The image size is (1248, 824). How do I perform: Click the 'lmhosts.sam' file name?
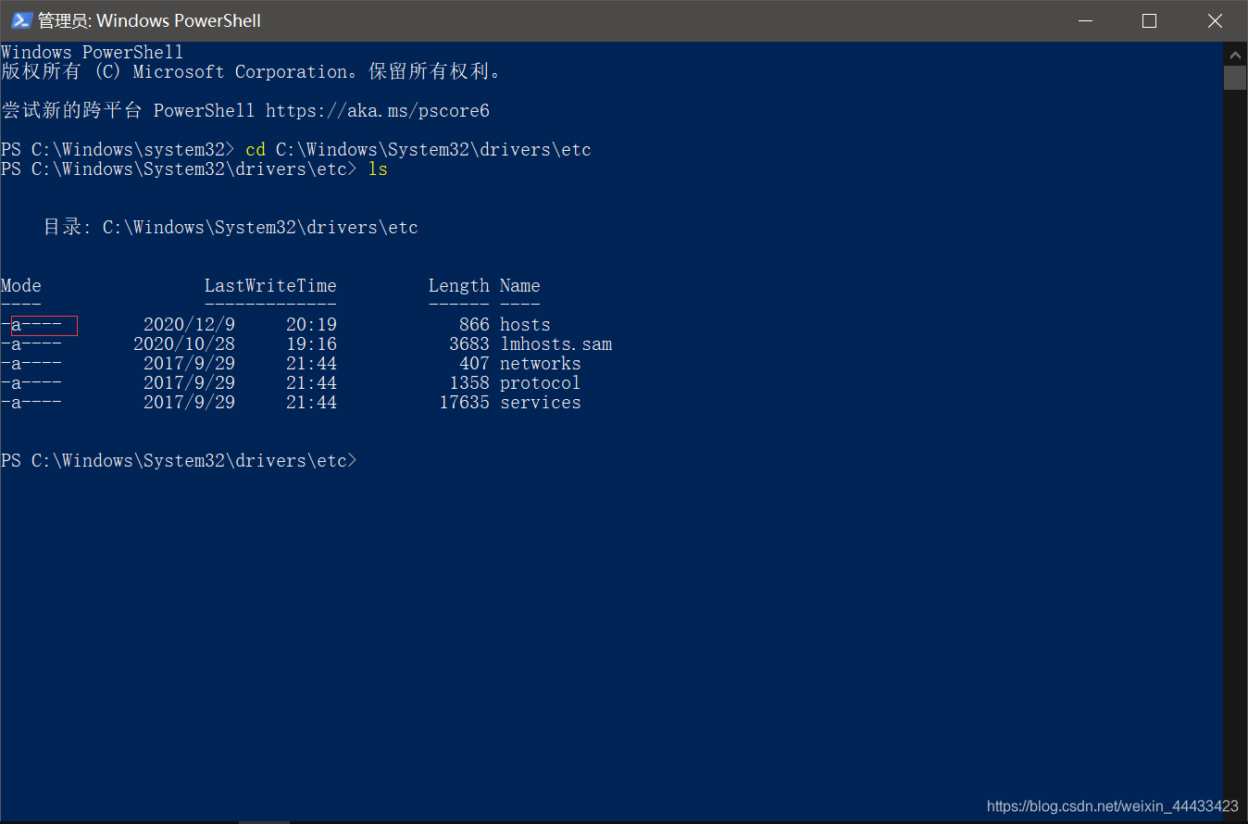pos(556,344)
